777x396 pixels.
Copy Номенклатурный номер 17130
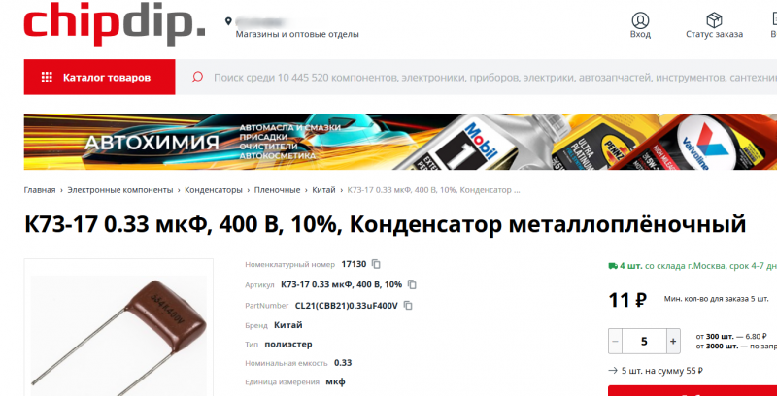376,264
